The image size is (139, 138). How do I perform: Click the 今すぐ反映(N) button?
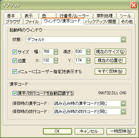pos(110,71)
